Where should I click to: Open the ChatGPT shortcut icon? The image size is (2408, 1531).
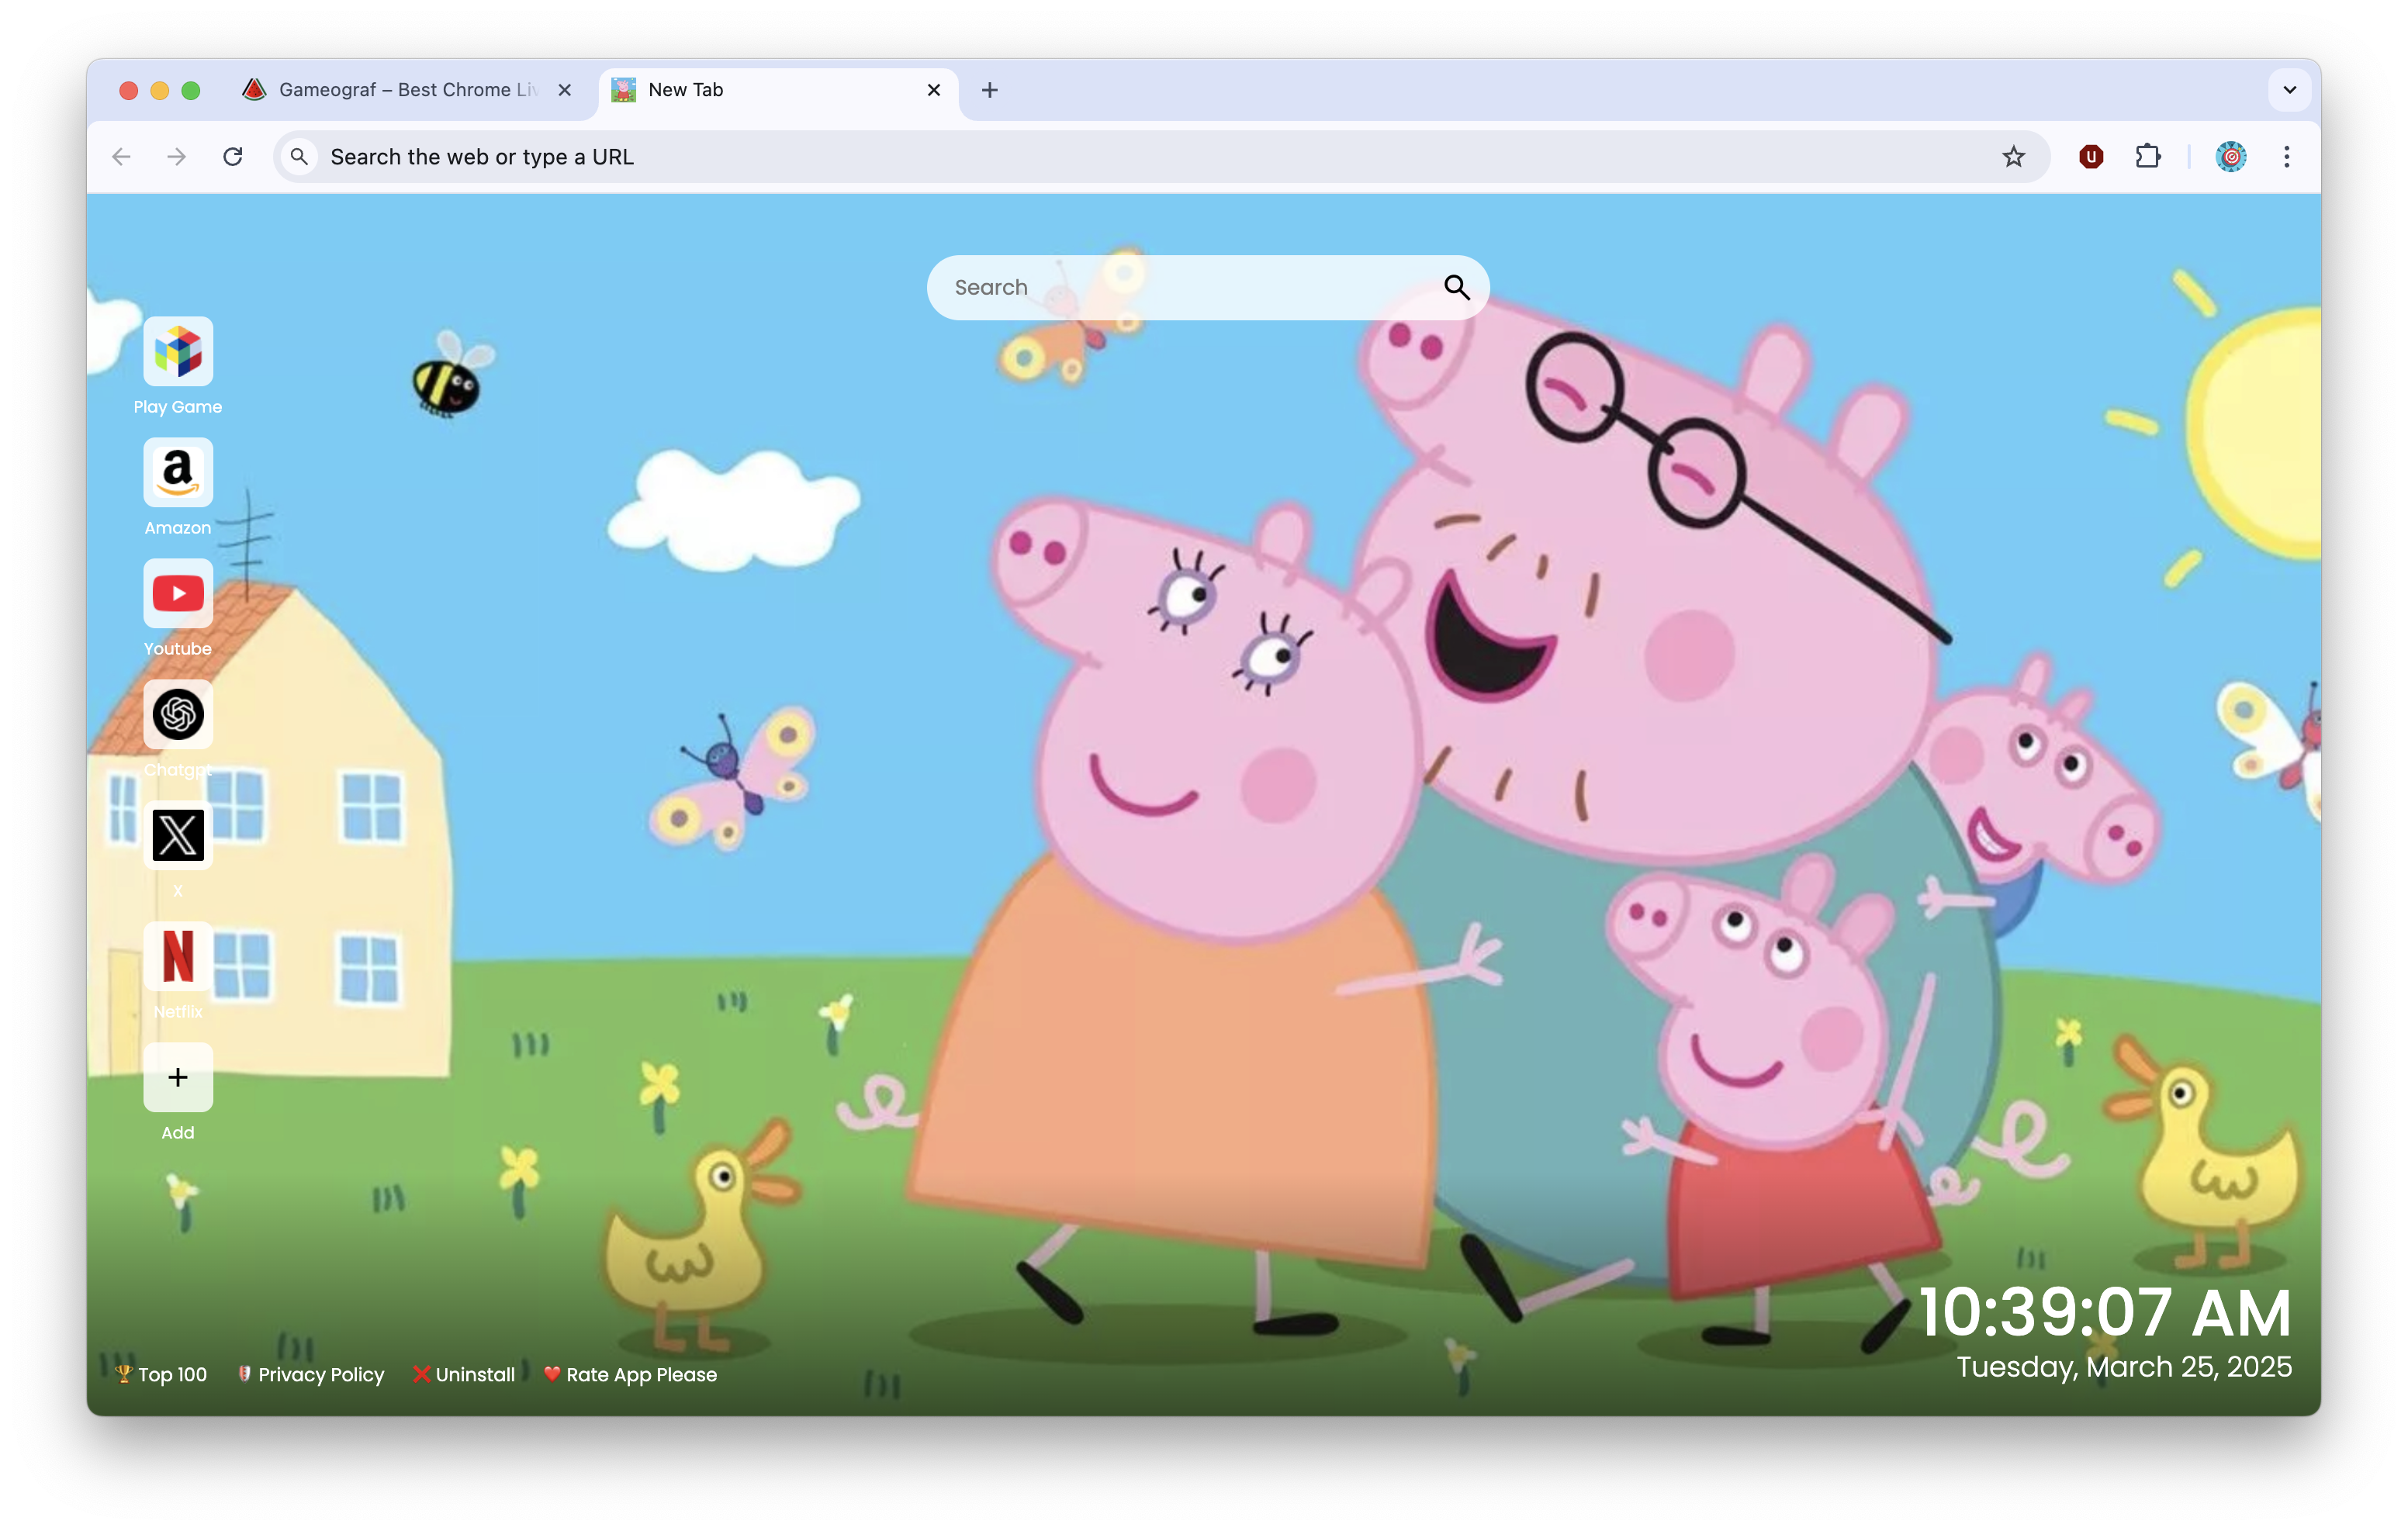click(178, 714)
